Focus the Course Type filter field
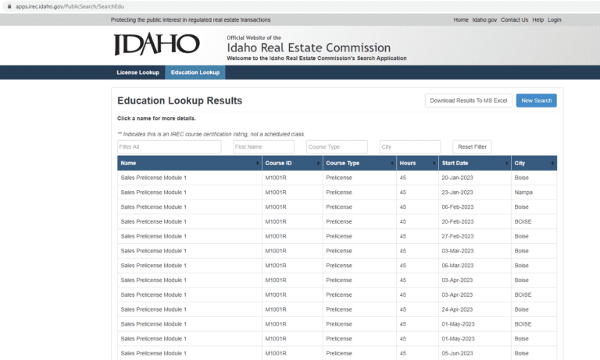The width and height of the screenshot is (600, 360). pyautogui.click(x=337, y=147)
